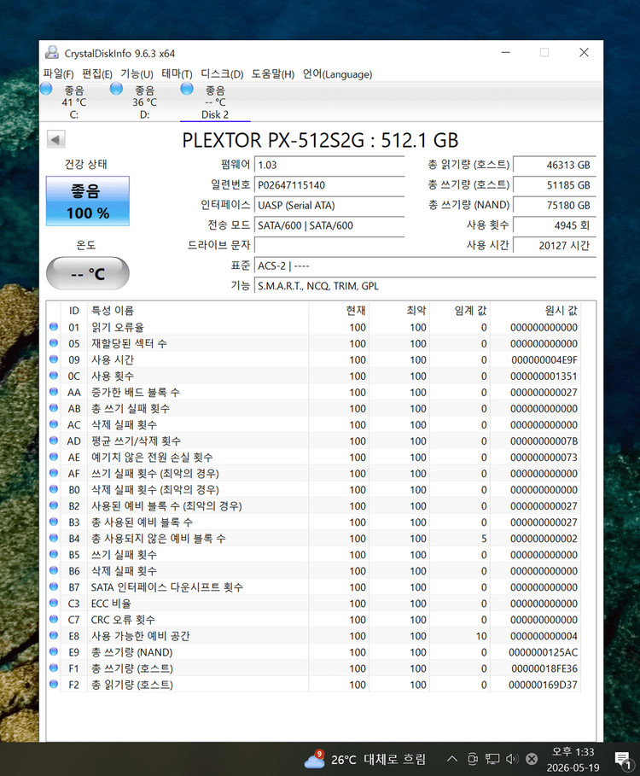
Task: Open the 테마(T) menu
Action: 177,73
